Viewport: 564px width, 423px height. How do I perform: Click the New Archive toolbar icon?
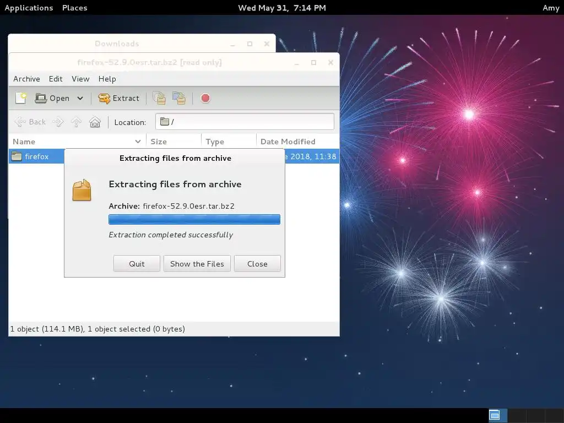[21, 98]
